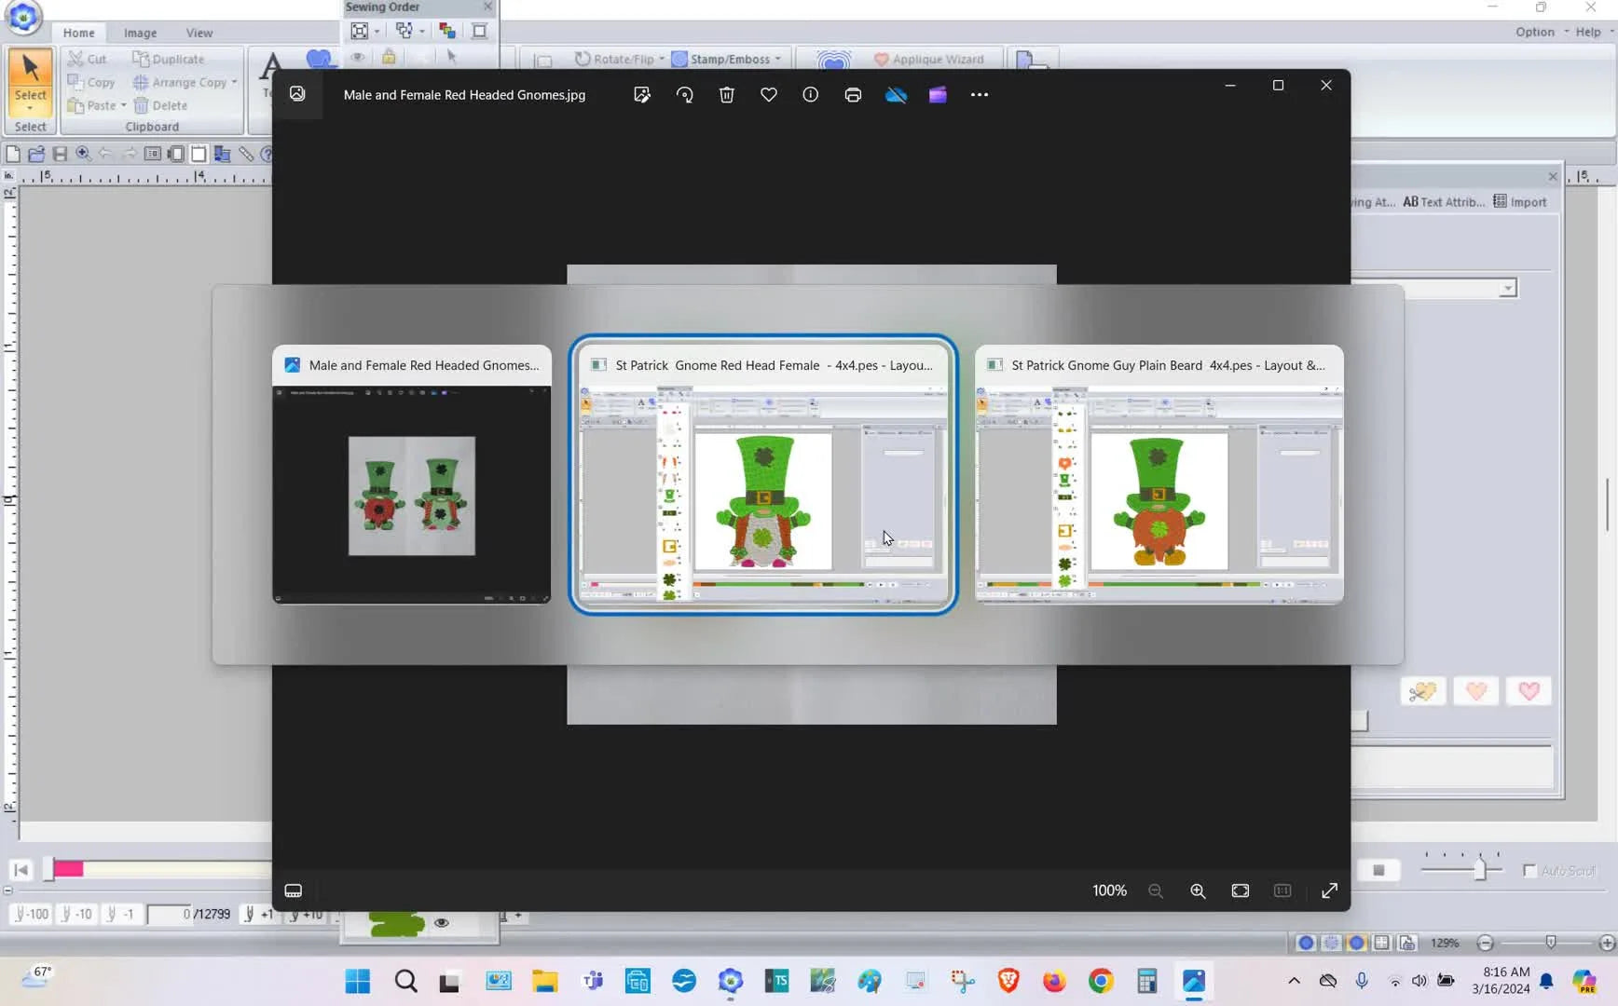Image resolution: width=1618 pixels, height=1006 pixels.
Task: Open the Option menu
Action: [1542, 32]
